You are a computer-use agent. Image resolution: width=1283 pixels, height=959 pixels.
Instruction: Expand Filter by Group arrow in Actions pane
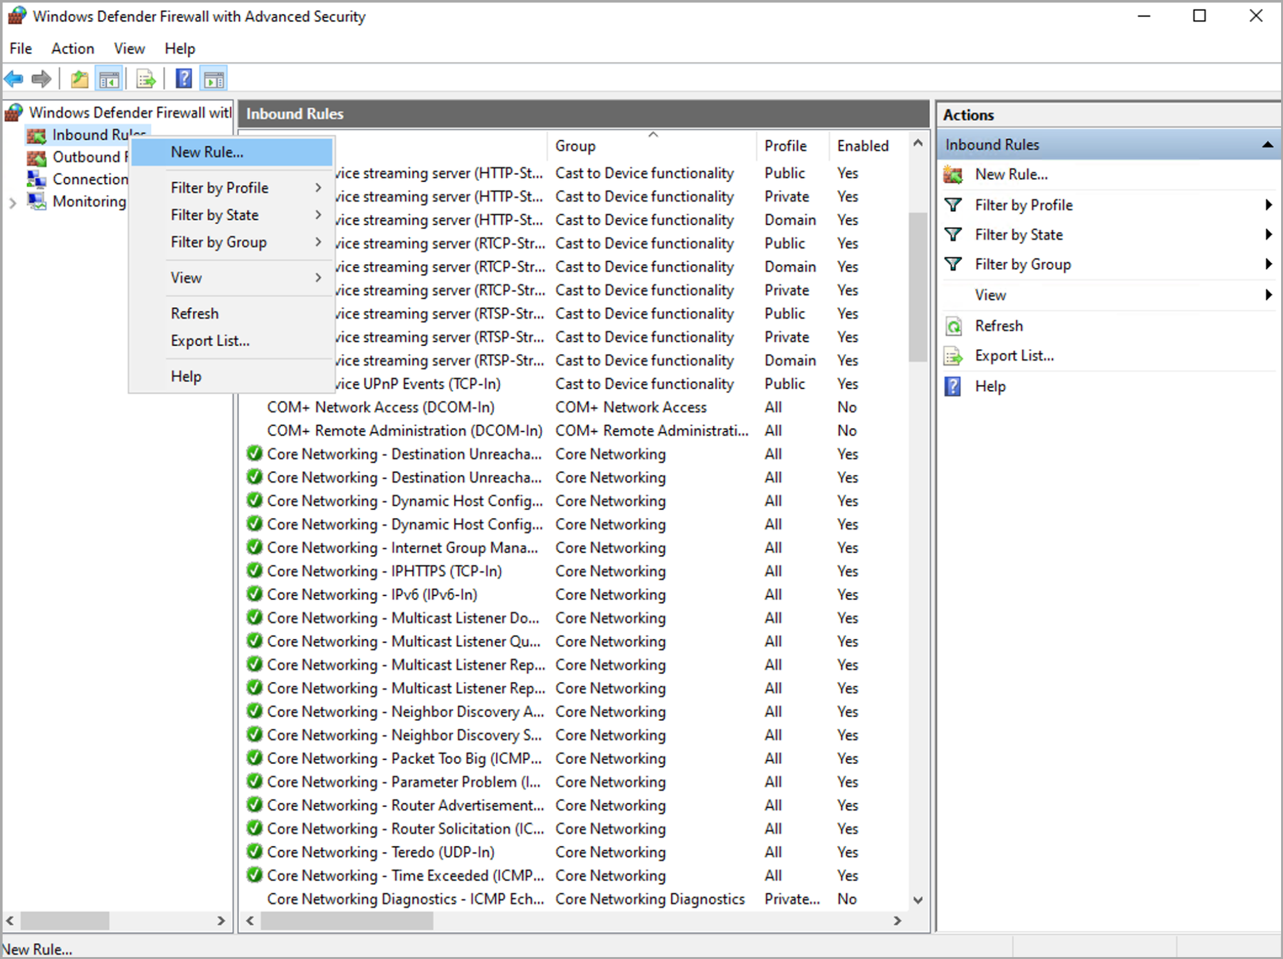coord(1268,264)
